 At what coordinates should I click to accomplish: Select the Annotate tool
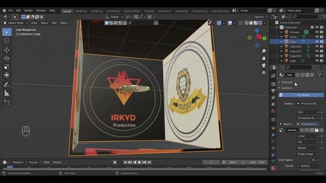pyautogui.click(x=7, y=85)
